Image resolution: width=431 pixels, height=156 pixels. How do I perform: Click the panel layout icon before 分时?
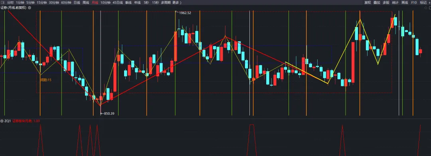coord(3,2)
